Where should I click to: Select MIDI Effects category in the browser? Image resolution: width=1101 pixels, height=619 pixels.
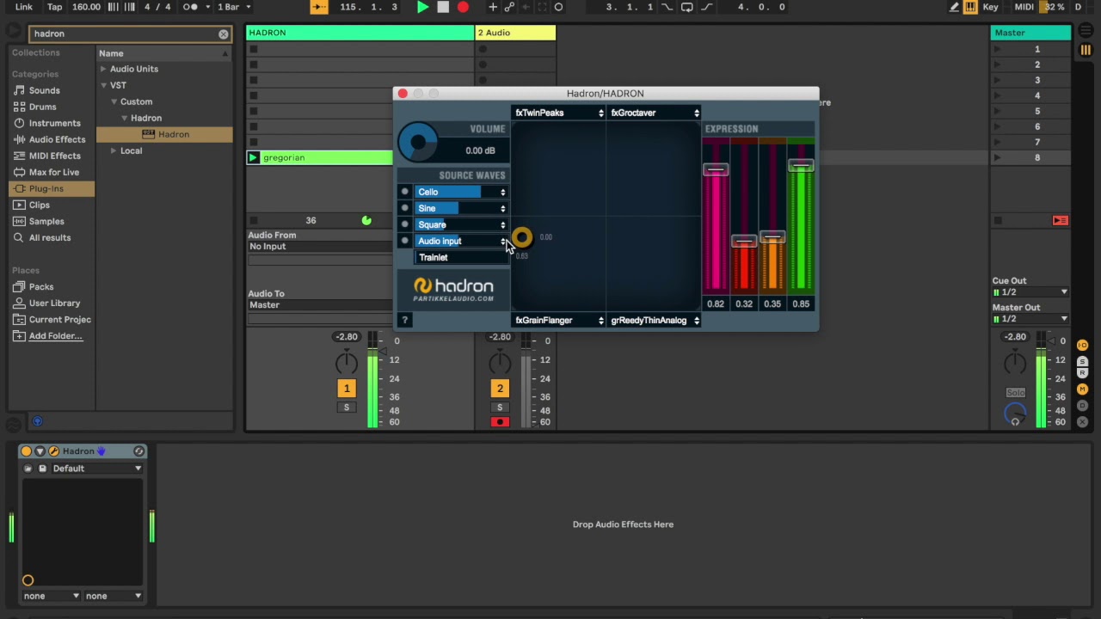coord(55,156)
